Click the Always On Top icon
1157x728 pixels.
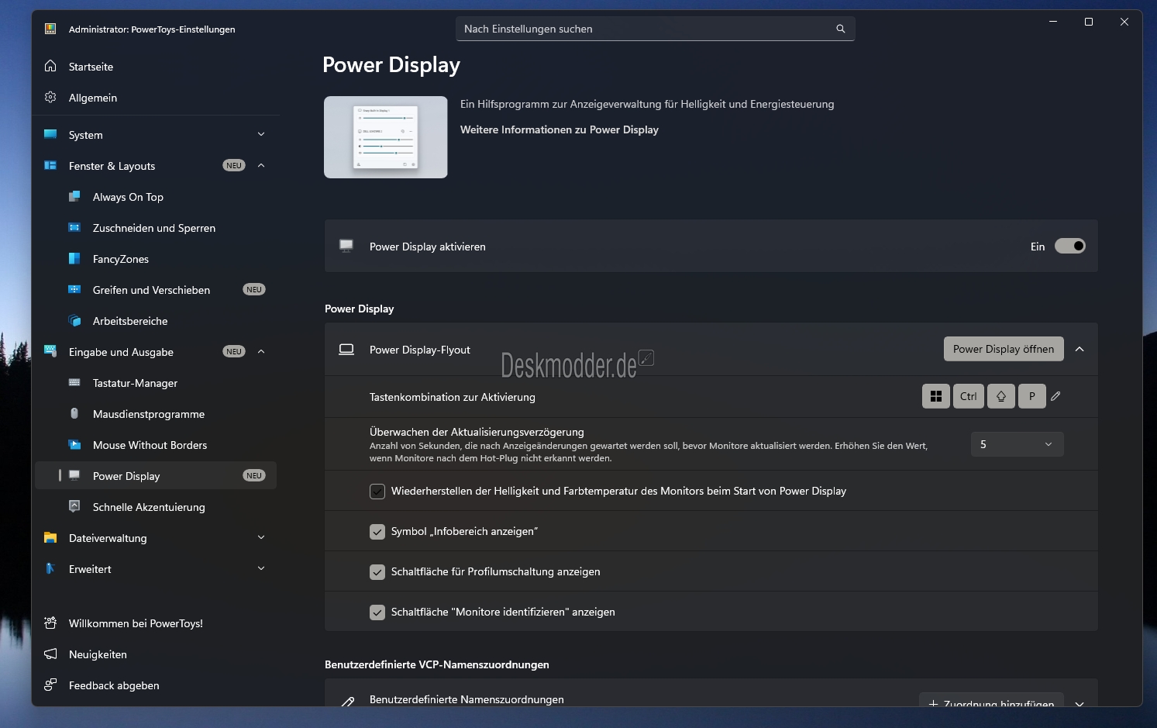coord(74,197)
